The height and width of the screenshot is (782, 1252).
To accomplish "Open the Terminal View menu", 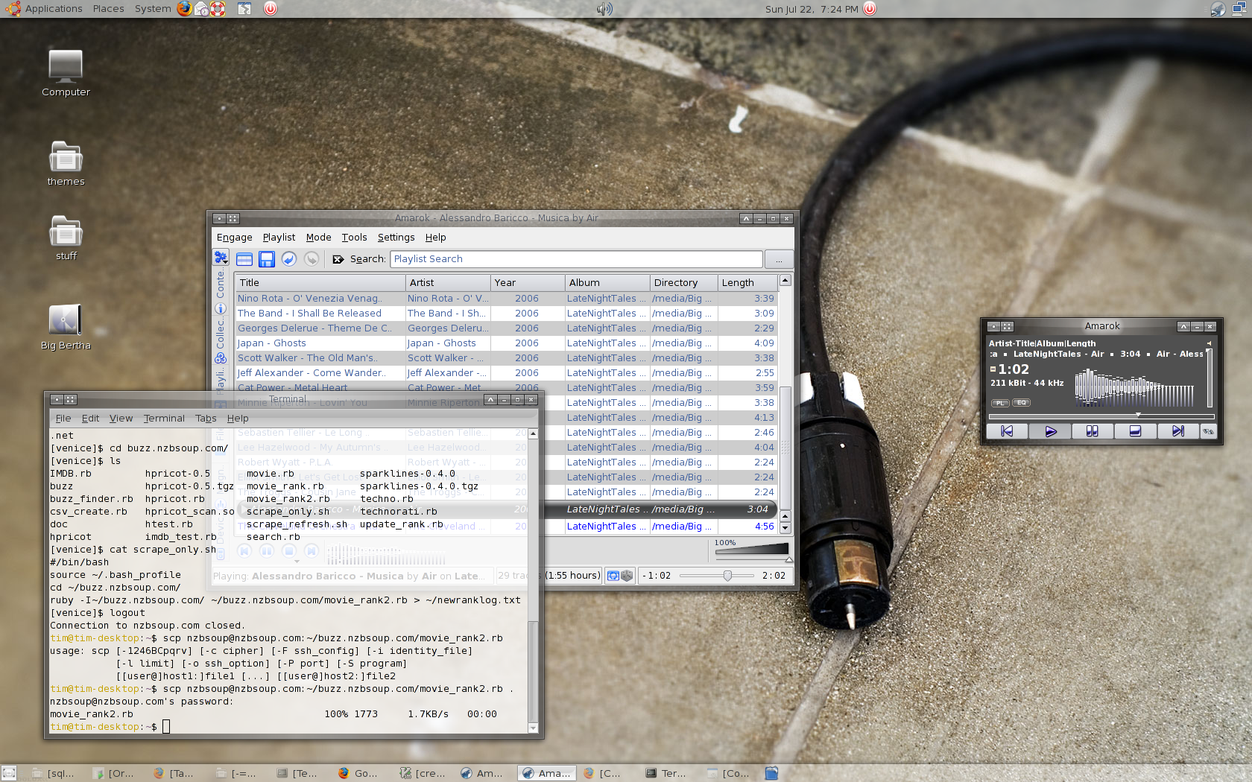I will [x=121, y=419].
